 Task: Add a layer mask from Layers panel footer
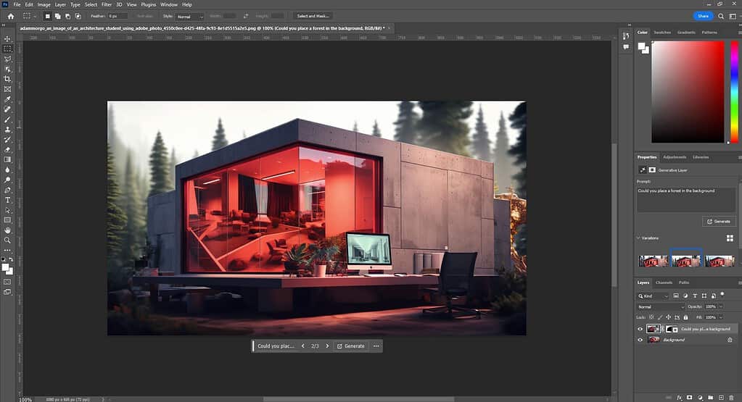(690, 398)
